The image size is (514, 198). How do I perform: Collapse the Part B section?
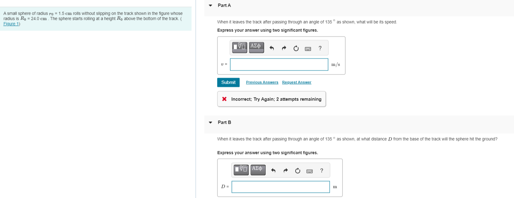[x=210, y=122]
